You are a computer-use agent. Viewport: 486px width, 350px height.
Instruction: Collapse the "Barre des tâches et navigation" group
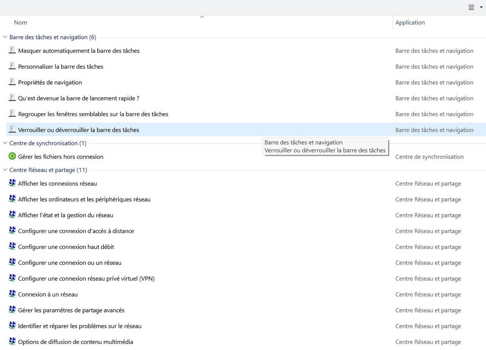(5, 37)
